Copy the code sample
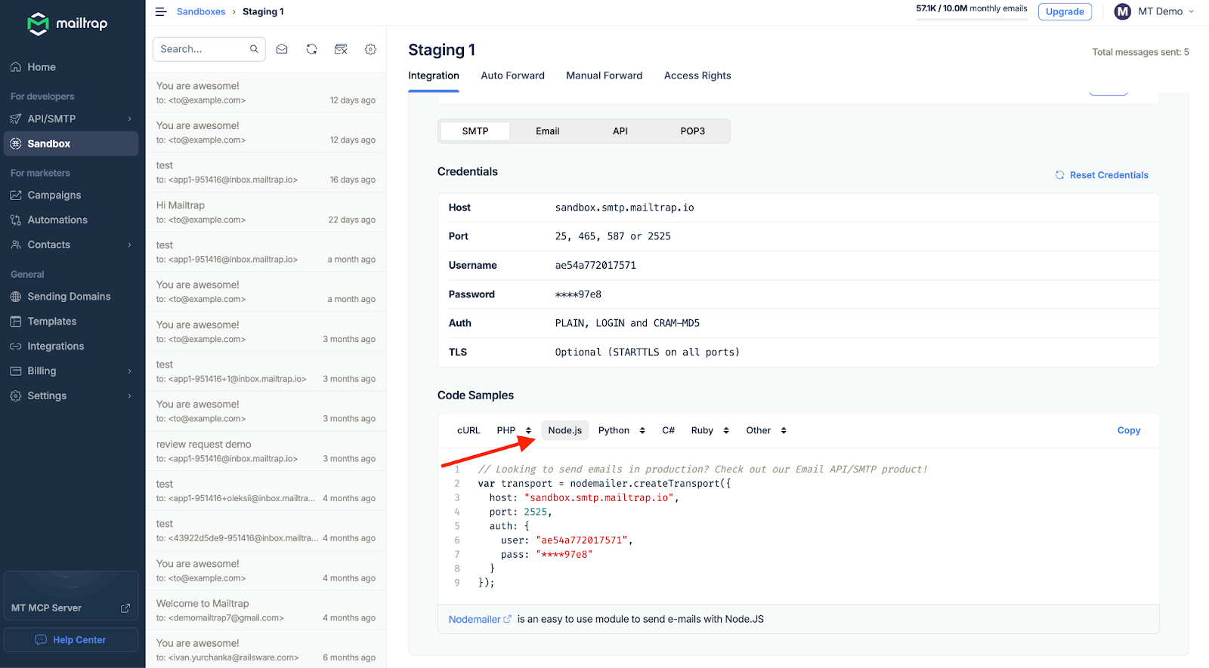 point(1129,430)
